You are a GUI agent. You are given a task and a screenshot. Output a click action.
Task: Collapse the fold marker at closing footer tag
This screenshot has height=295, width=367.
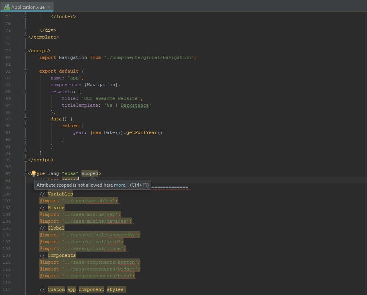26,16
